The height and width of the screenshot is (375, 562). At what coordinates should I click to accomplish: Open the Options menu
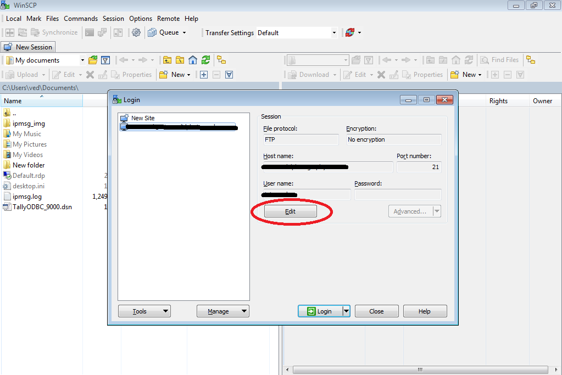(141, 19)
